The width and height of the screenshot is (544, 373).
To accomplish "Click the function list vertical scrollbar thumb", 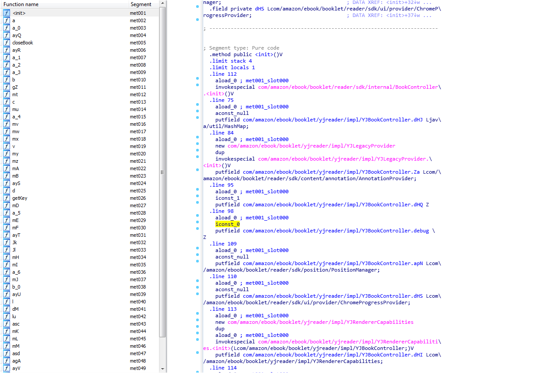I will coord(163,172).
